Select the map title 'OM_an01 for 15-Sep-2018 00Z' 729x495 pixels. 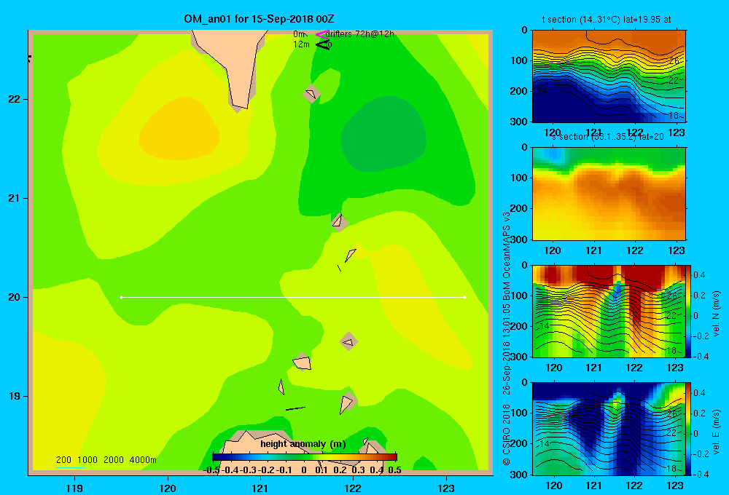(259, 19)
